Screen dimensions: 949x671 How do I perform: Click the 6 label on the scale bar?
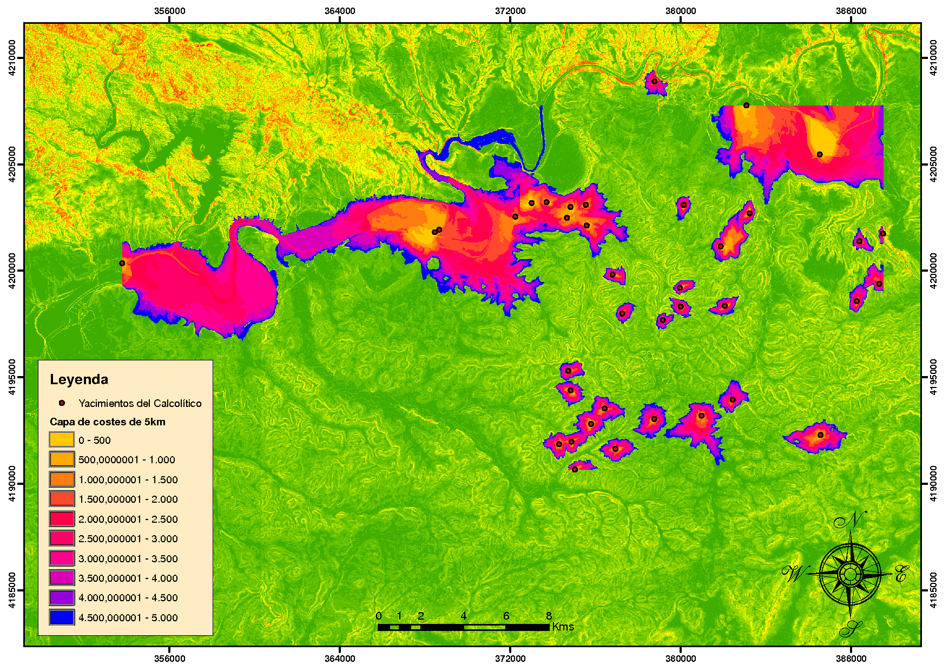point(506,616)
